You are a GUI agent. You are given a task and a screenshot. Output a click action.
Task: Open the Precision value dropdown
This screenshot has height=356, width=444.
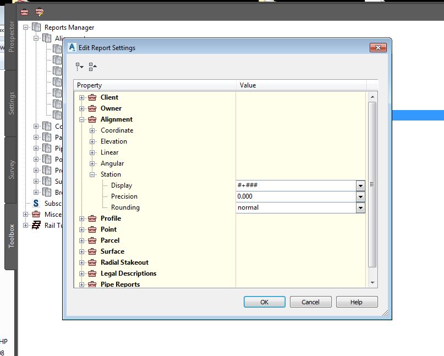click(x=361, y=196)
